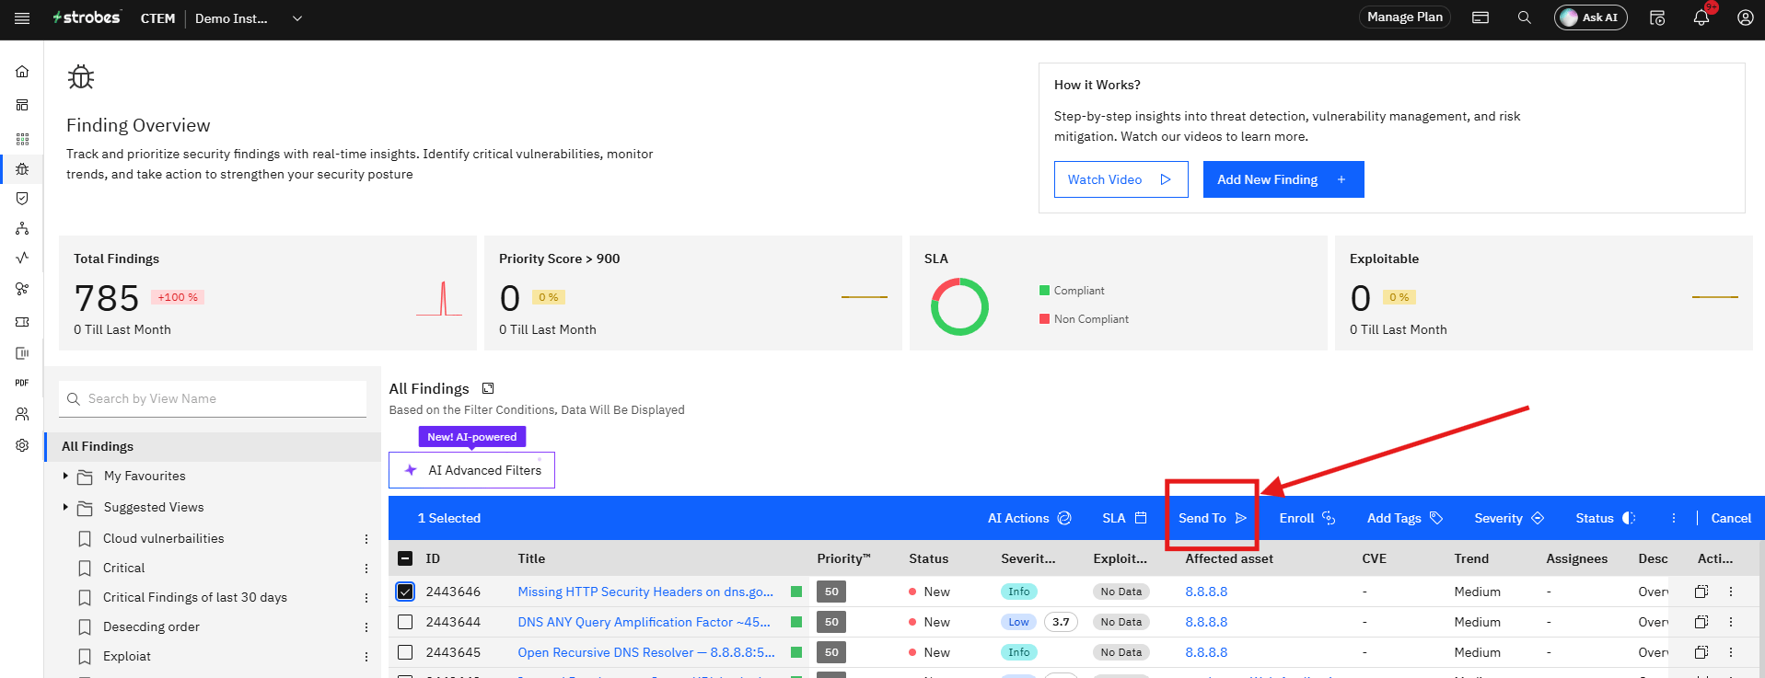Open options for Critical Findings of last 30 days
The width and height of the screenshot is (1765, 678).
click(x=366, y=598)
